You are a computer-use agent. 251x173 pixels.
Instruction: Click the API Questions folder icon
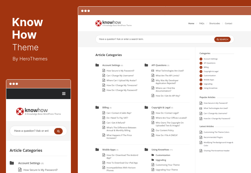(x=146, y=65)
